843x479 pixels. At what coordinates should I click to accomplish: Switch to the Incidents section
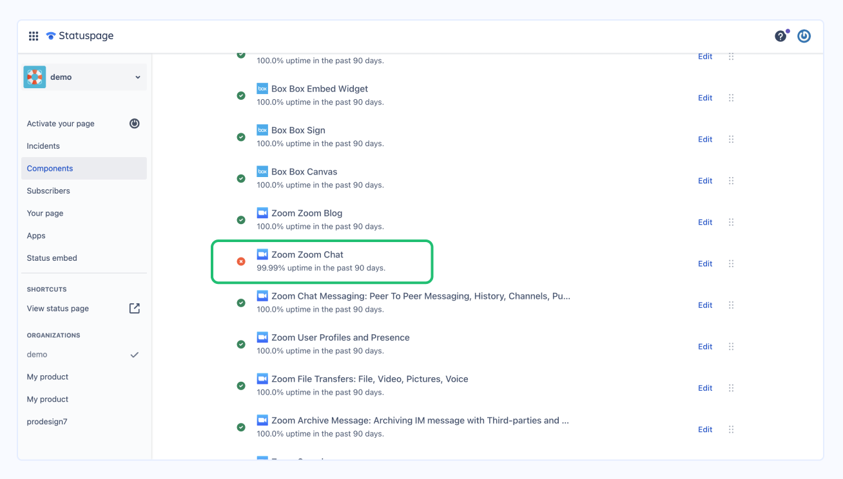[x=43, y=146]
